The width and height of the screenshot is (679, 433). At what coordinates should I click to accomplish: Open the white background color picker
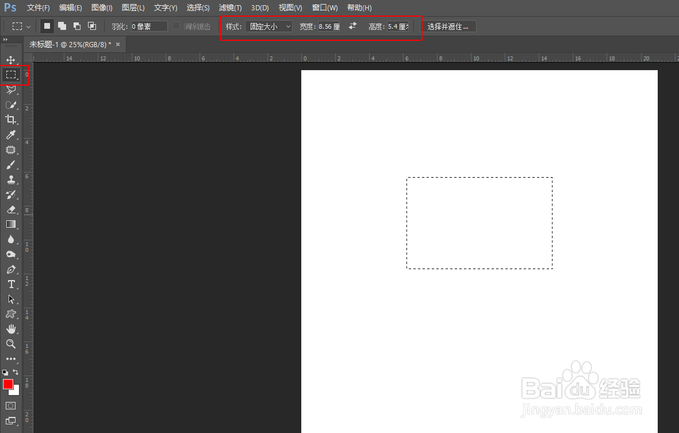point(16,391)
